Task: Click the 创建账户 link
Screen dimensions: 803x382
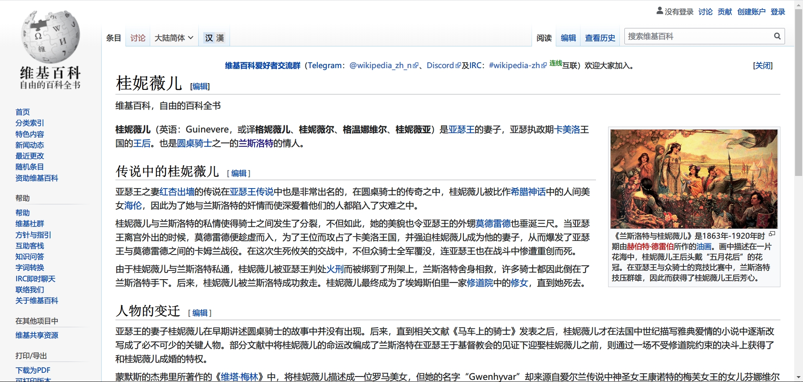Action: tap(751, 12)
